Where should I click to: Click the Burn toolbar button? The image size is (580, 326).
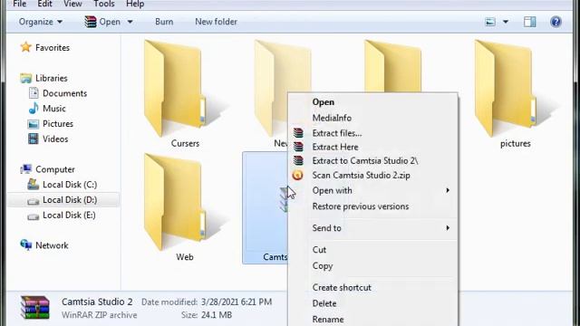click(x=164, y=22)
